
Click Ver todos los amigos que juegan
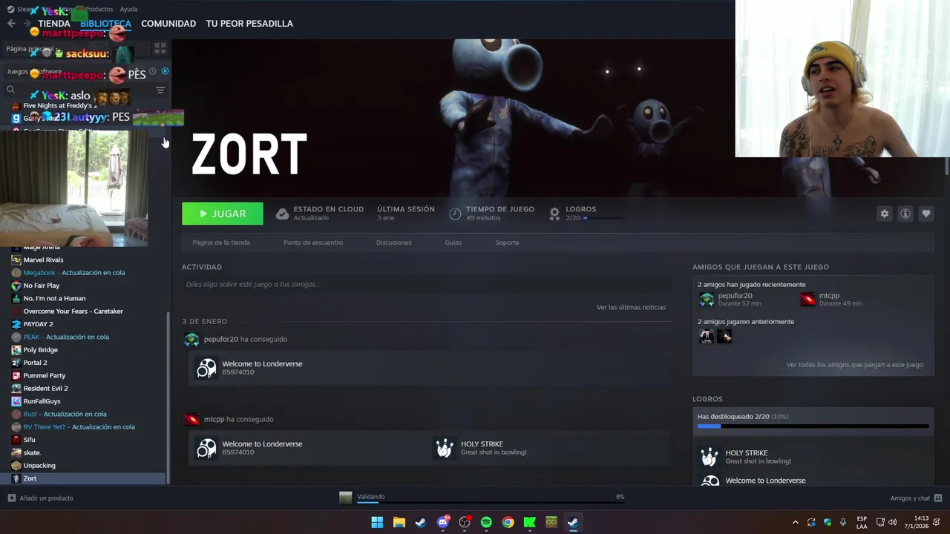point(855,365)
